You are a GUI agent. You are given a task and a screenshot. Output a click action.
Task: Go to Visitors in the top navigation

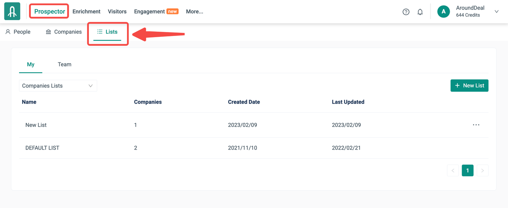click(117, 11)
